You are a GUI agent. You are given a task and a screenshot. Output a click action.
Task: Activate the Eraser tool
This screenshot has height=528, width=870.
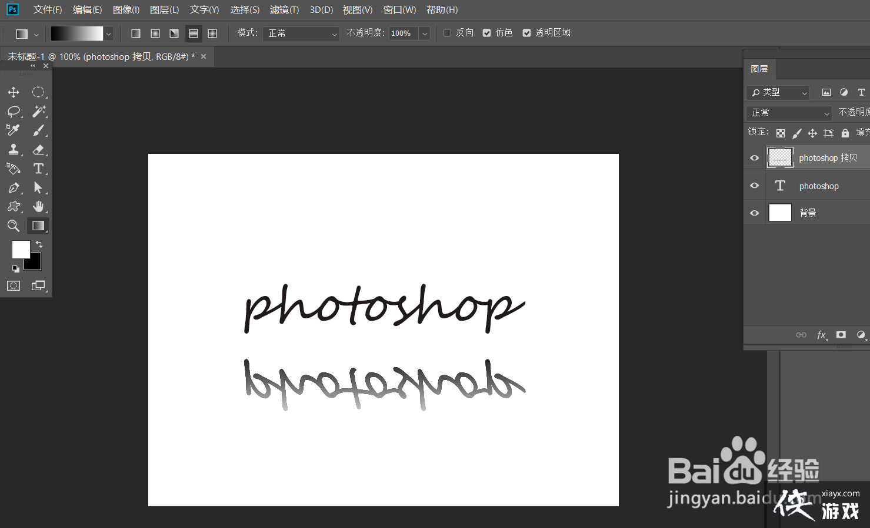pyautogui.click(x=39, y=149)
